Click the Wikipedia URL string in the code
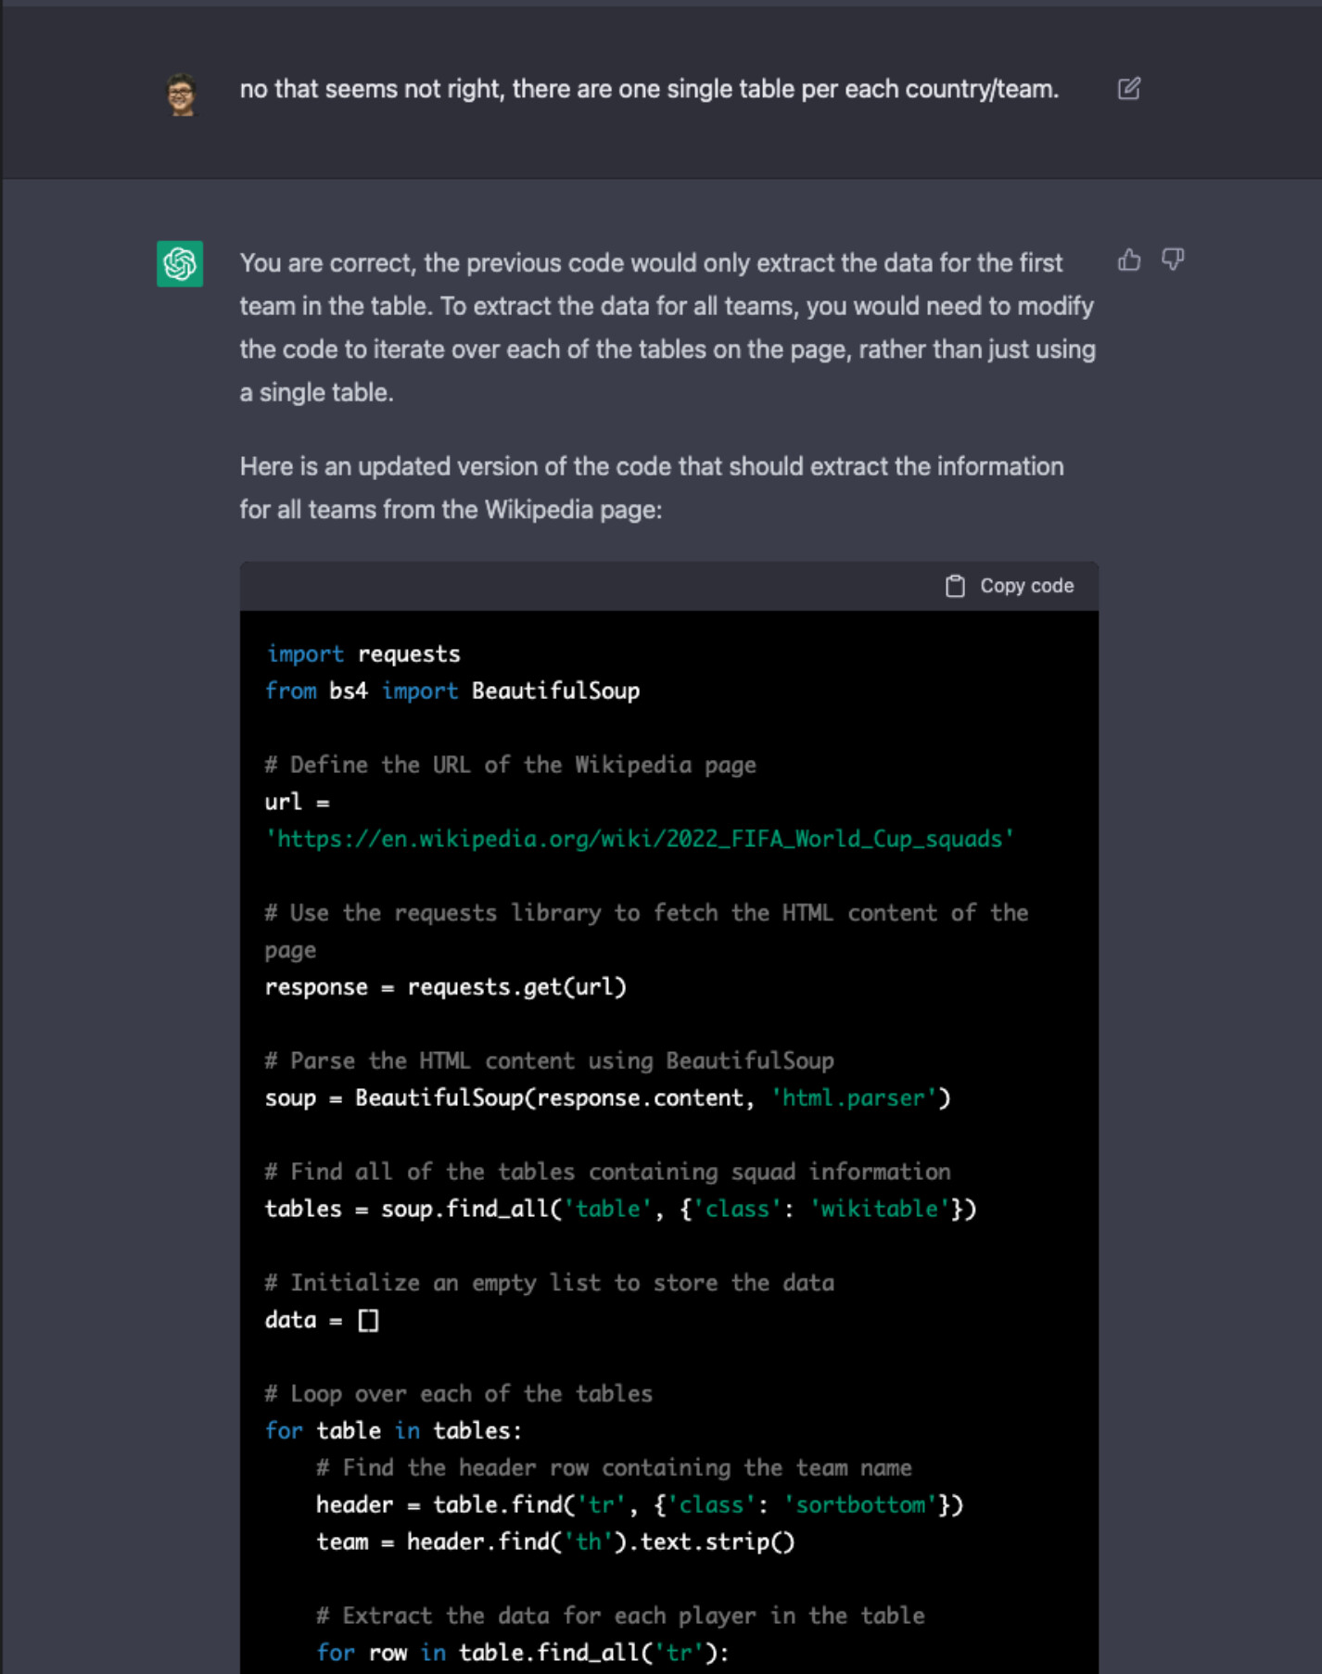The width and height of the screenshot is (1322, 1674). [640, 839]
